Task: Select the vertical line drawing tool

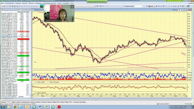Action: [171, 6]
